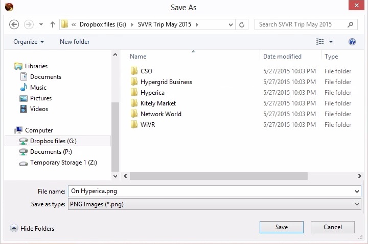Click the Hide Folders arrow icon
Screen dimensions: 368x244
coord(14,228)
